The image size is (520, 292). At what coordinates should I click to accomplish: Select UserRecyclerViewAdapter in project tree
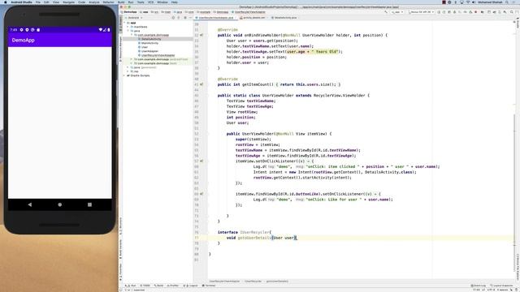click(x=158, y=55)
